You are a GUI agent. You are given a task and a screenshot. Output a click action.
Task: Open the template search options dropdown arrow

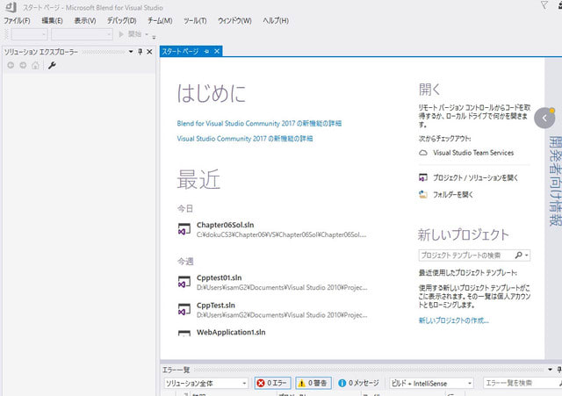pyautogui.click(x=527, y=256)
